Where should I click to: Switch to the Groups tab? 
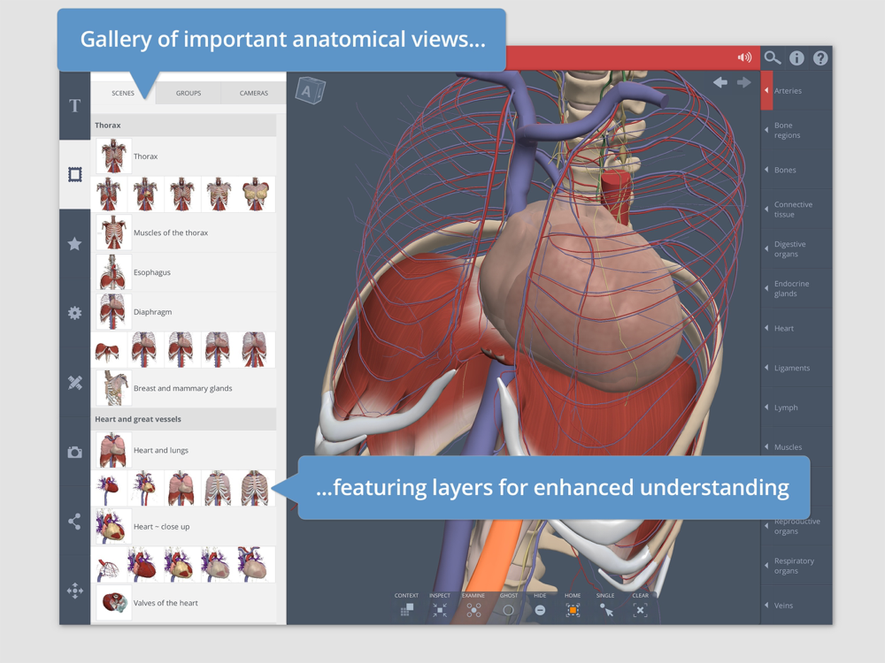point(189,93)
